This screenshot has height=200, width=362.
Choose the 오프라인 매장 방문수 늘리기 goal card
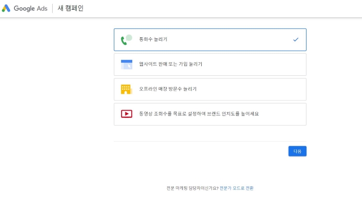[210, 89]
